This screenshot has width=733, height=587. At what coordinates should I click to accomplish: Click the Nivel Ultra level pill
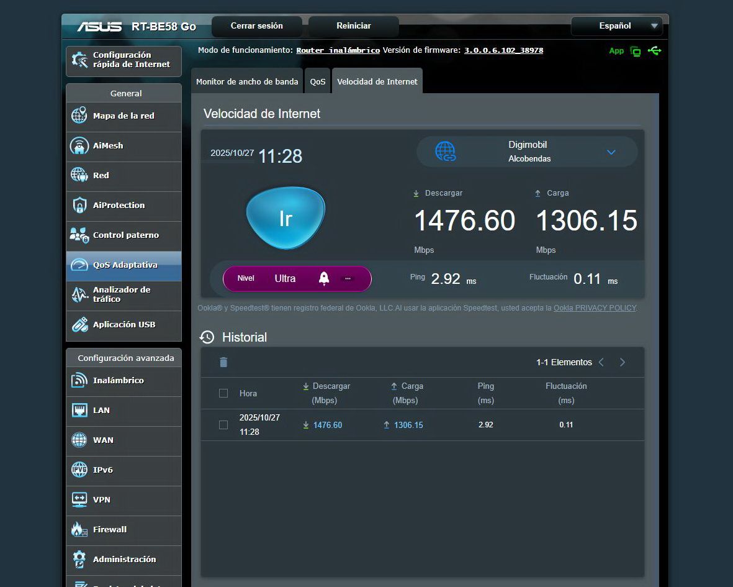[297, 279]
